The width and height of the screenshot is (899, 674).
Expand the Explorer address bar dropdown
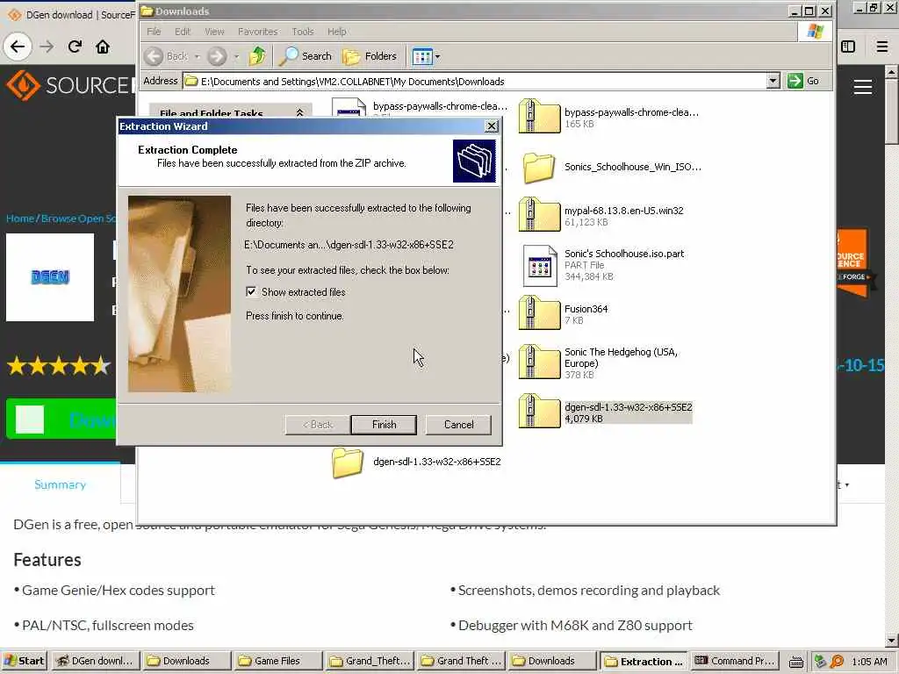773,81
